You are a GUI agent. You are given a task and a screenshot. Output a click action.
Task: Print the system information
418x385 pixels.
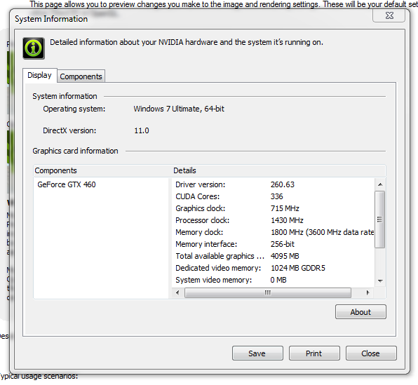click(x=314, y=353)
